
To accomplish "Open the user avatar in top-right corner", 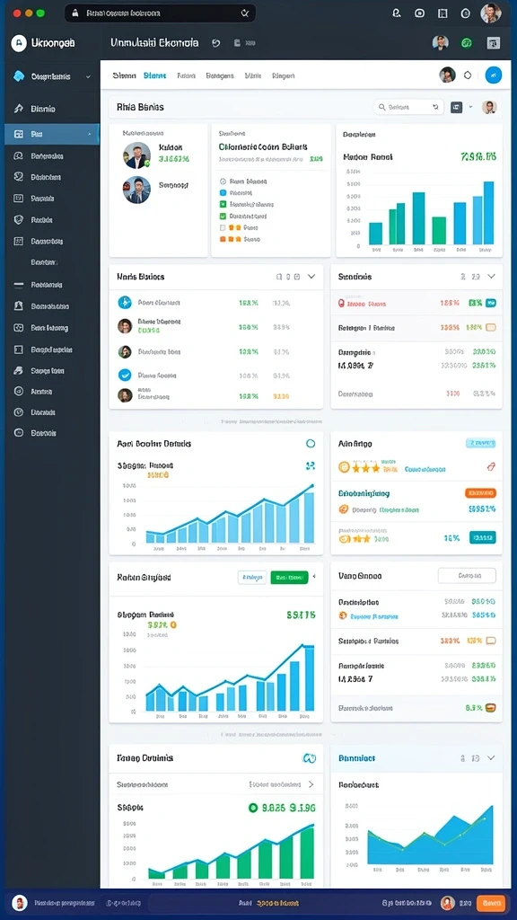I will click(491, 13).
